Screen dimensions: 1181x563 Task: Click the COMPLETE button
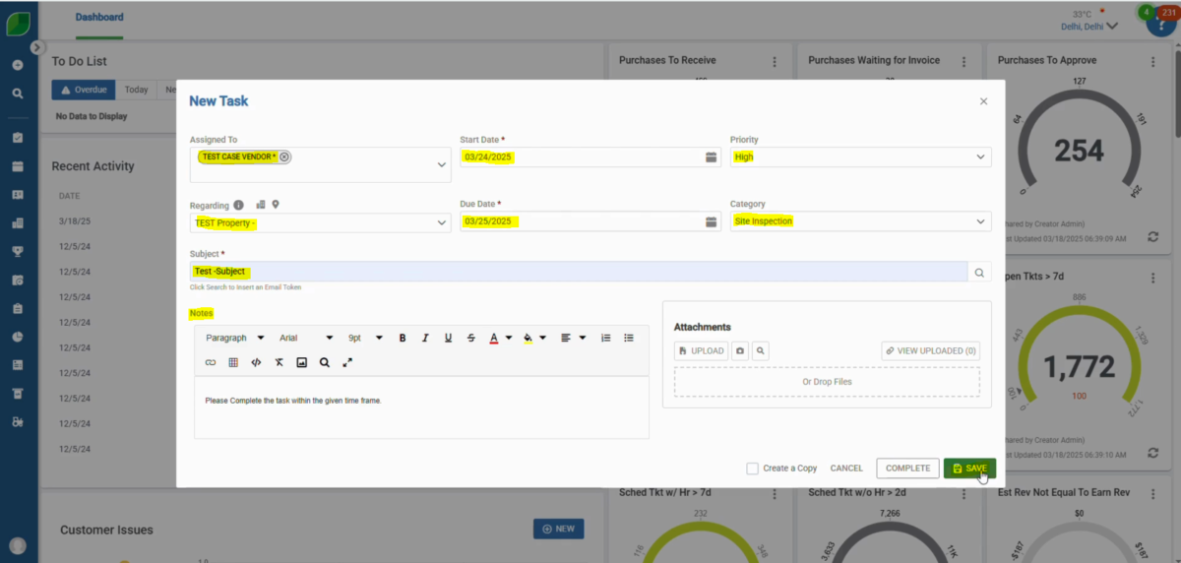click(907, 469)
